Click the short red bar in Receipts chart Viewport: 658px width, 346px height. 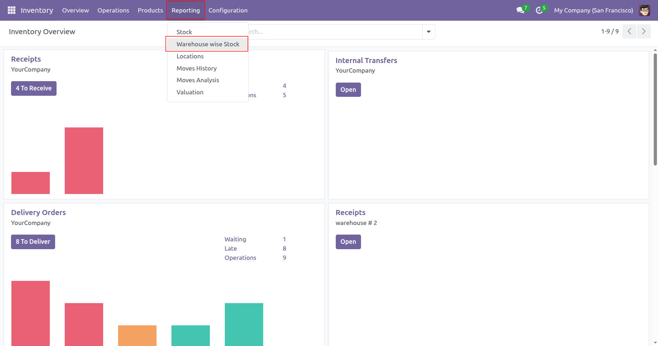click(x=31, y=183)
